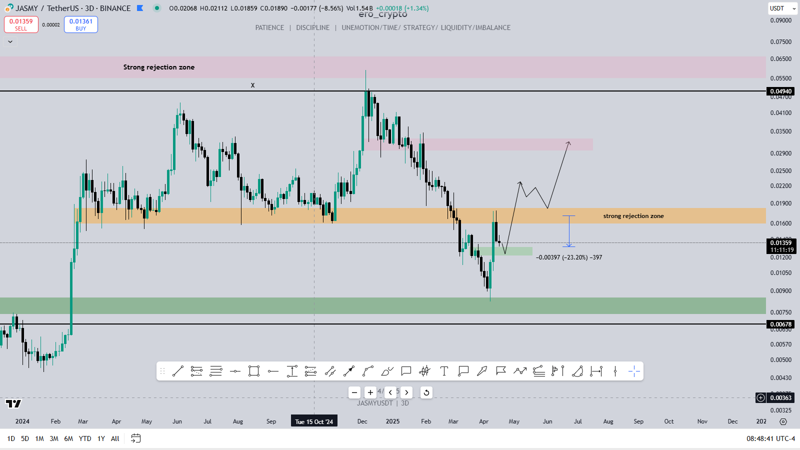Select the Date Range measure tool
Viewport: 800px width, 450px height.
click(596, 371)
